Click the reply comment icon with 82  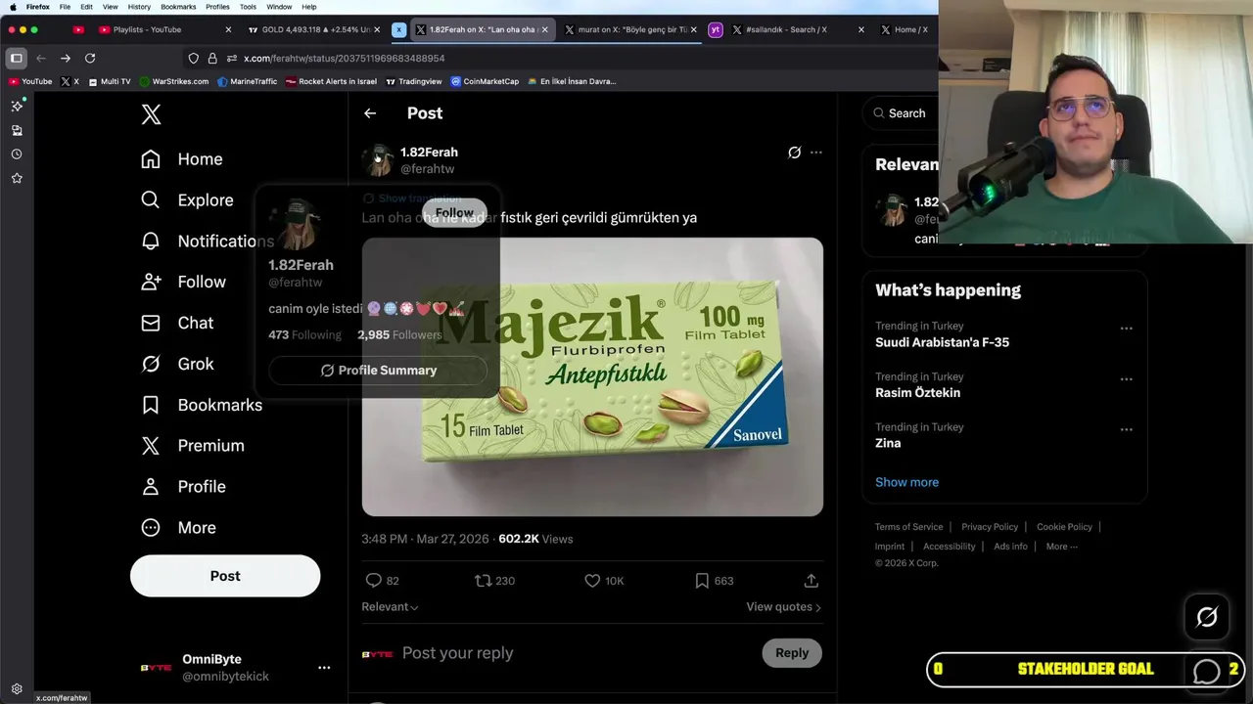pos(373,581)
